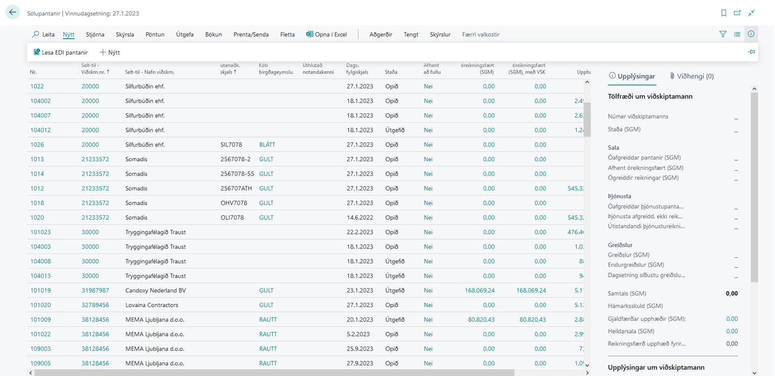
Task: Open page in new window icon
Action: (738, 13)
